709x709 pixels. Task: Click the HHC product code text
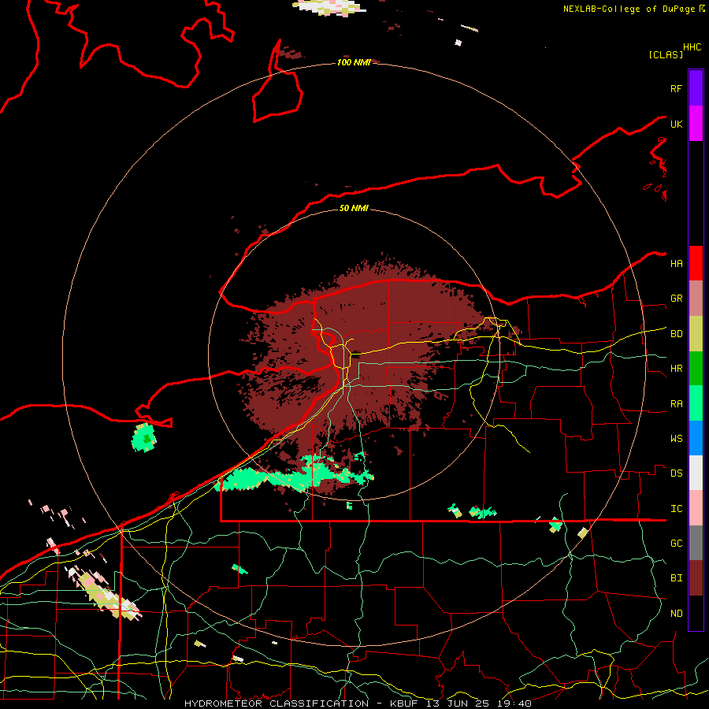pos(692,47)
